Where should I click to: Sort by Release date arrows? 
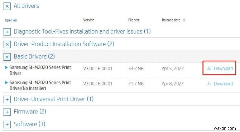coord(184,20)
